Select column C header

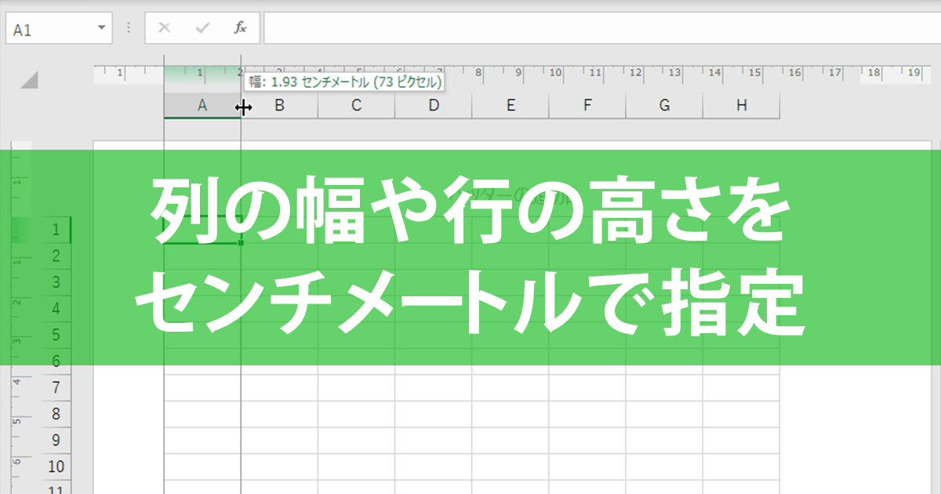click(x=356, y=106)
